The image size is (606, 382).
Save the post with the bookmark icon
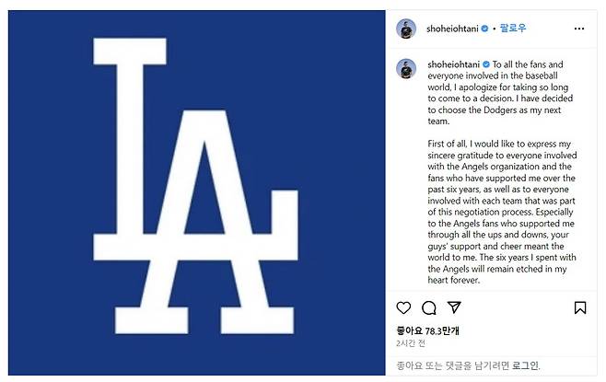click(x=580, y=307)
